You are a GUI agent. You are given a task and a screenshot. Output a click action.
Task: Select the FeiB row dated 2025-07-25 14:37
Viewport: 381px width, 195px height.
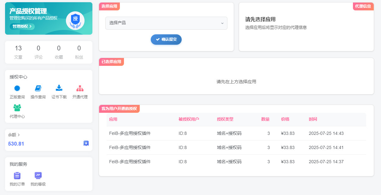coord(236,162)
